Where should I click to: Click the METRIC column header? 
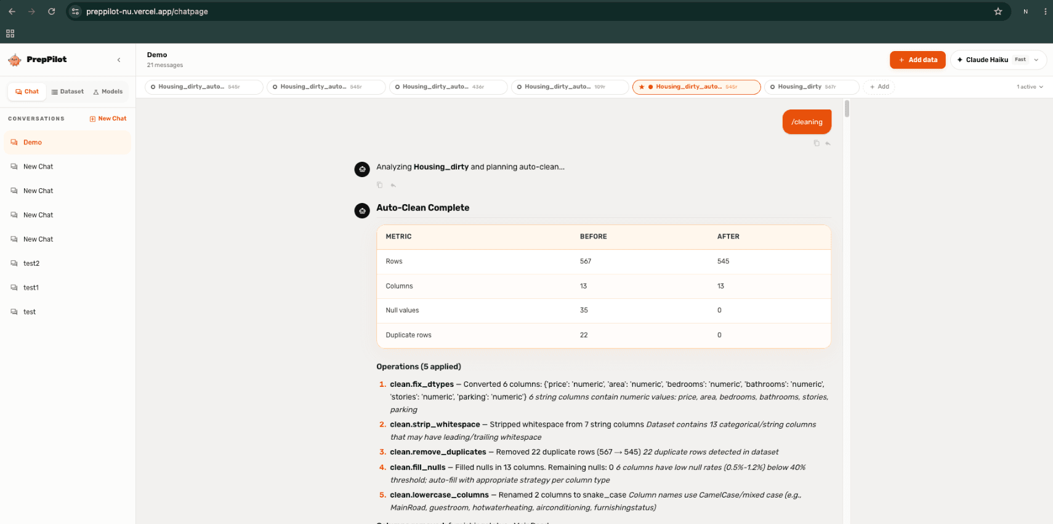pyautogui.click(x=398, y=237)
